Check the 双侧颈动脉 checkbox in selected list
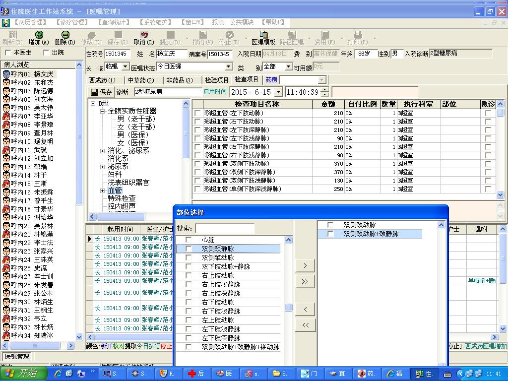This screenshot has height=381, width=508. 330,225
